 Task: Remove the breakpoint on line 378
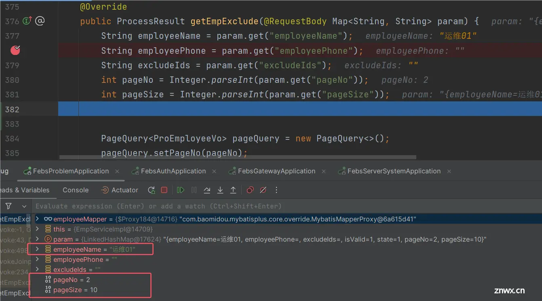point(15,50)
